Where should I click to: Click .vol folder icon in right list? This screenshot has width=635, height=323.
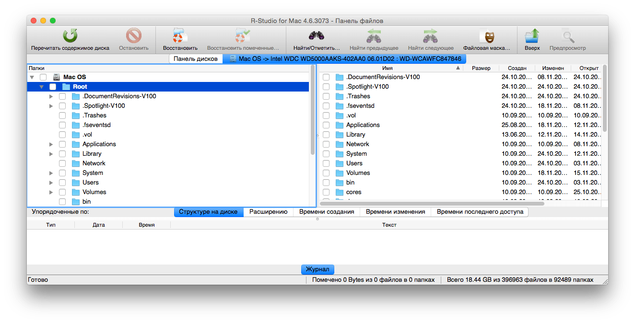pos(340,115)
